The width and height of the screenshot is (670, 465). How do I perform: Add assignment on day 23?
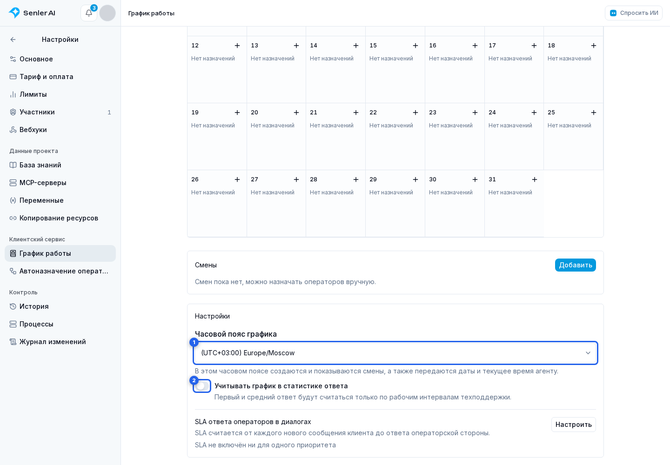tap(475, 113)
